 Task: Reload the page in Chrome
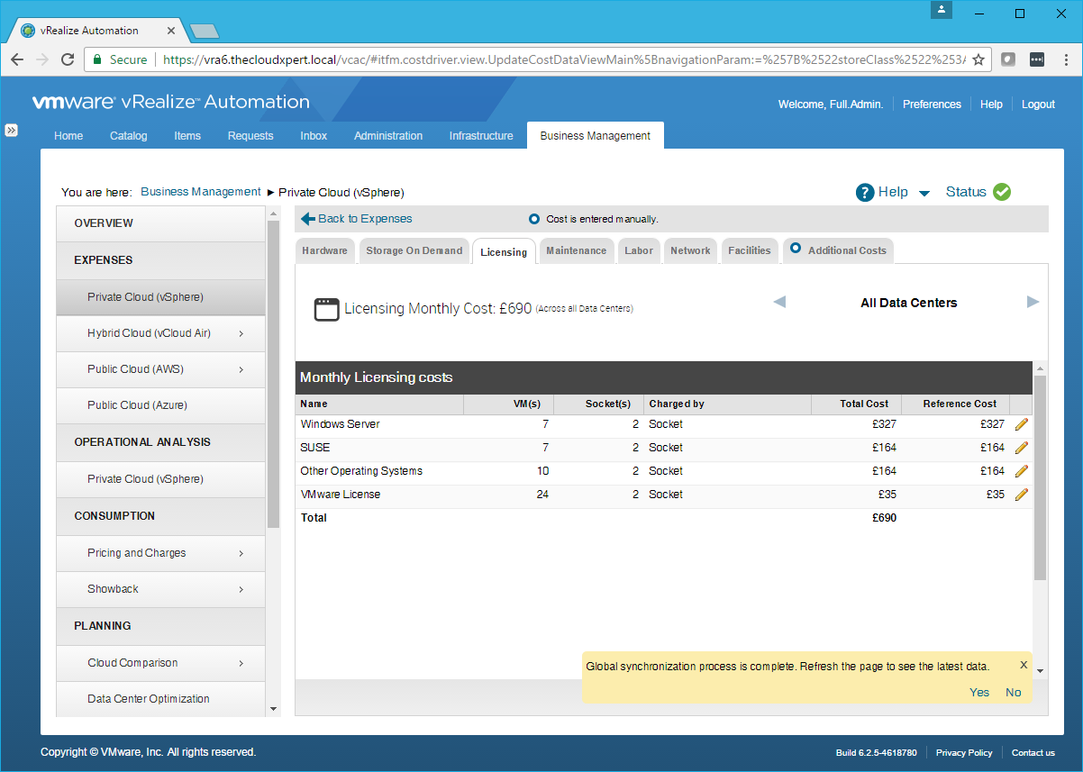click(x=68, y=59)
